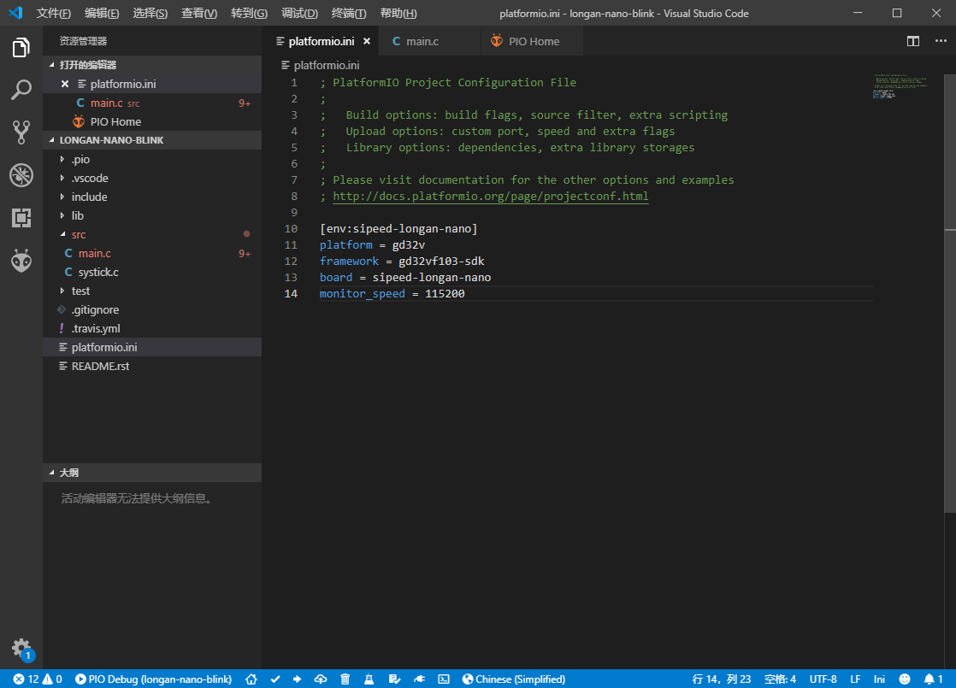
Task: Click the PlatformIO Home status bar icon
Action: click(x=251, y=679)
